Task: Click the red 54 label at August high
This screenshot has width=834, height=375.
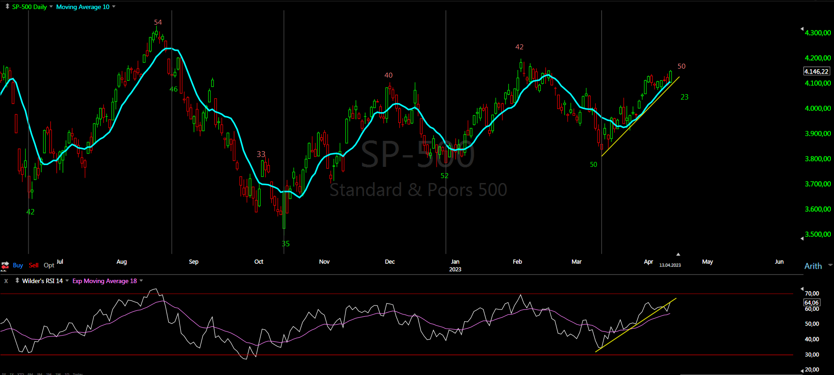Action: point(158,22)
